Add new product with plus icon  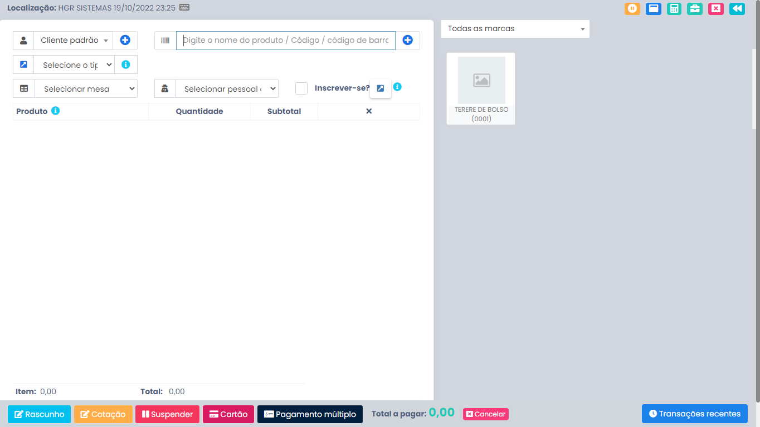tap(408, 41)
